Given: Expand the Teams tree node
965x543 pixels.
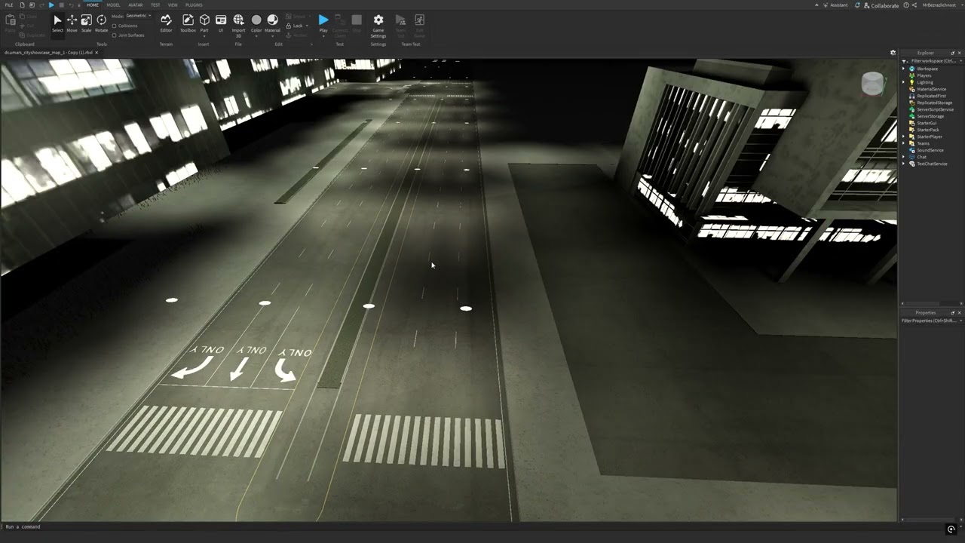Looking at the screenshot, I should pos(904,143).
